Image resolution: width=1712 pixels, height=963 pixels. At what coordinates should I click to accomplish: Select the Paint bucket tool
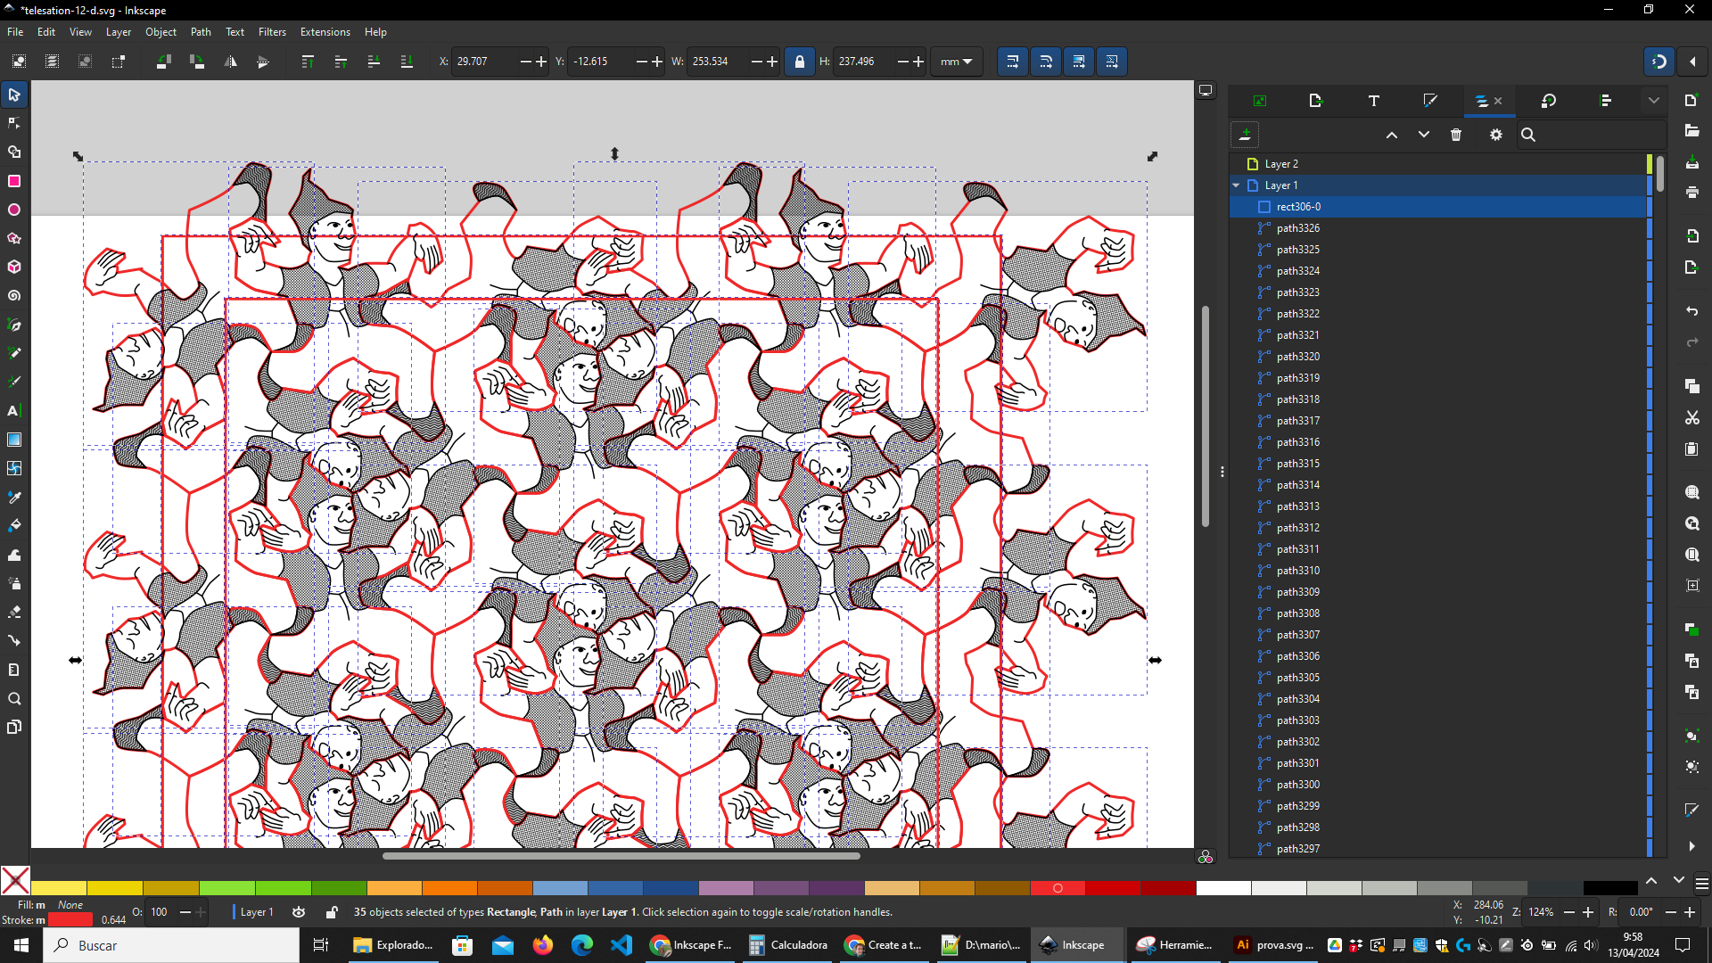(14, 525)
